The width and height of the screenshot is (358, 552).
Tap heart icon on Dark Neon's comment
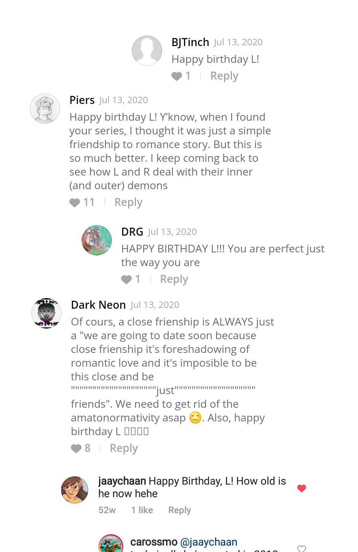76,449
